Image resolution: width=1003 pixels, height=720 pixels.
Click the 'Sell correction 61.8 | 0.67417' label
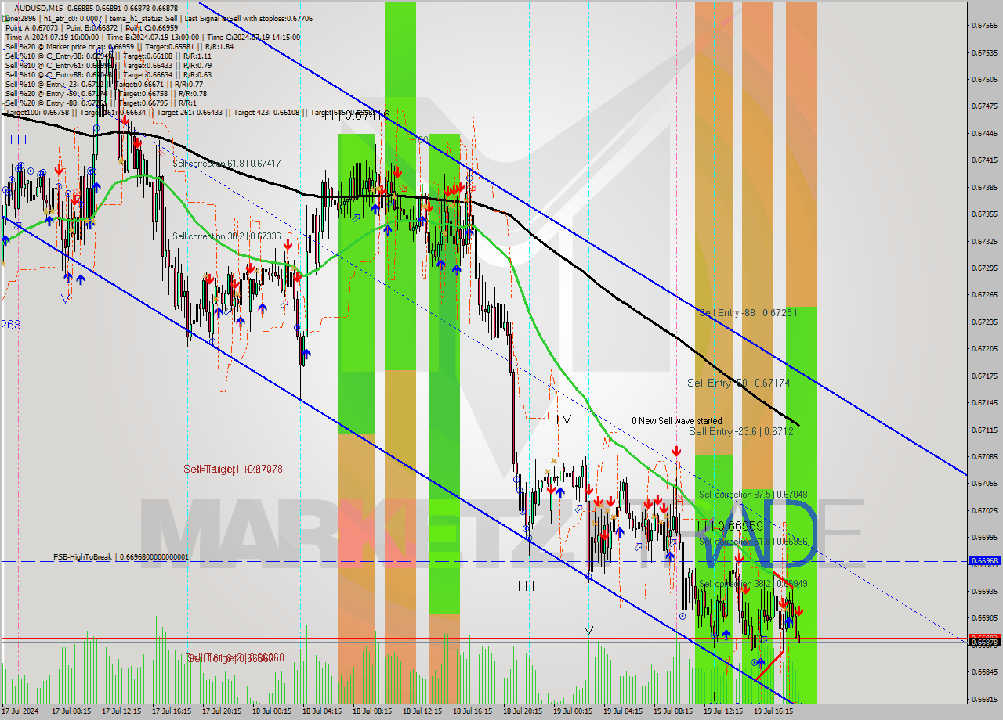click(x=226, y=164)
